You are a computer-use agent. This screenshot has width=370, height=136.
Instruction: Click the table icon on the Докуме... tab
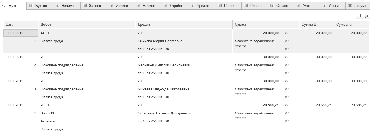coord(350,6)
